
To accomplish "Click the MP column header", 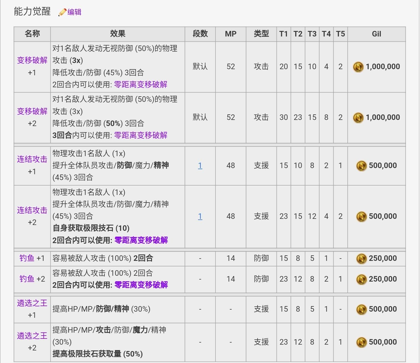I will click(x=231, y=34).
